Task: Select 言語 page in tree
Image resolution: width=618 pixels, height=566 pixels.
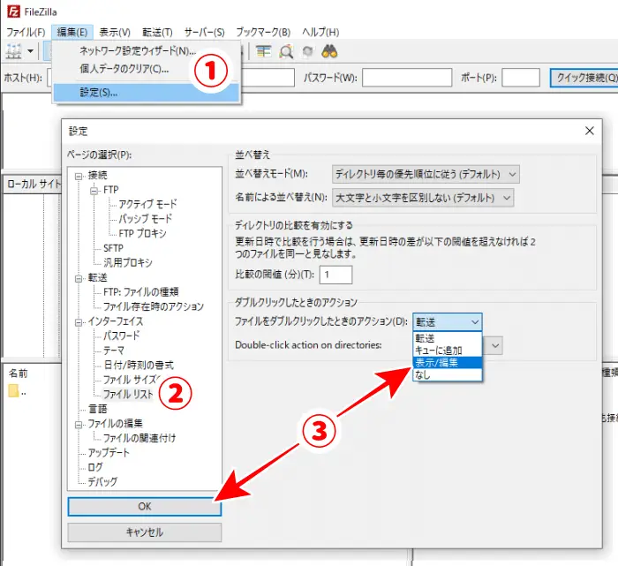Action: coord(97,409)
